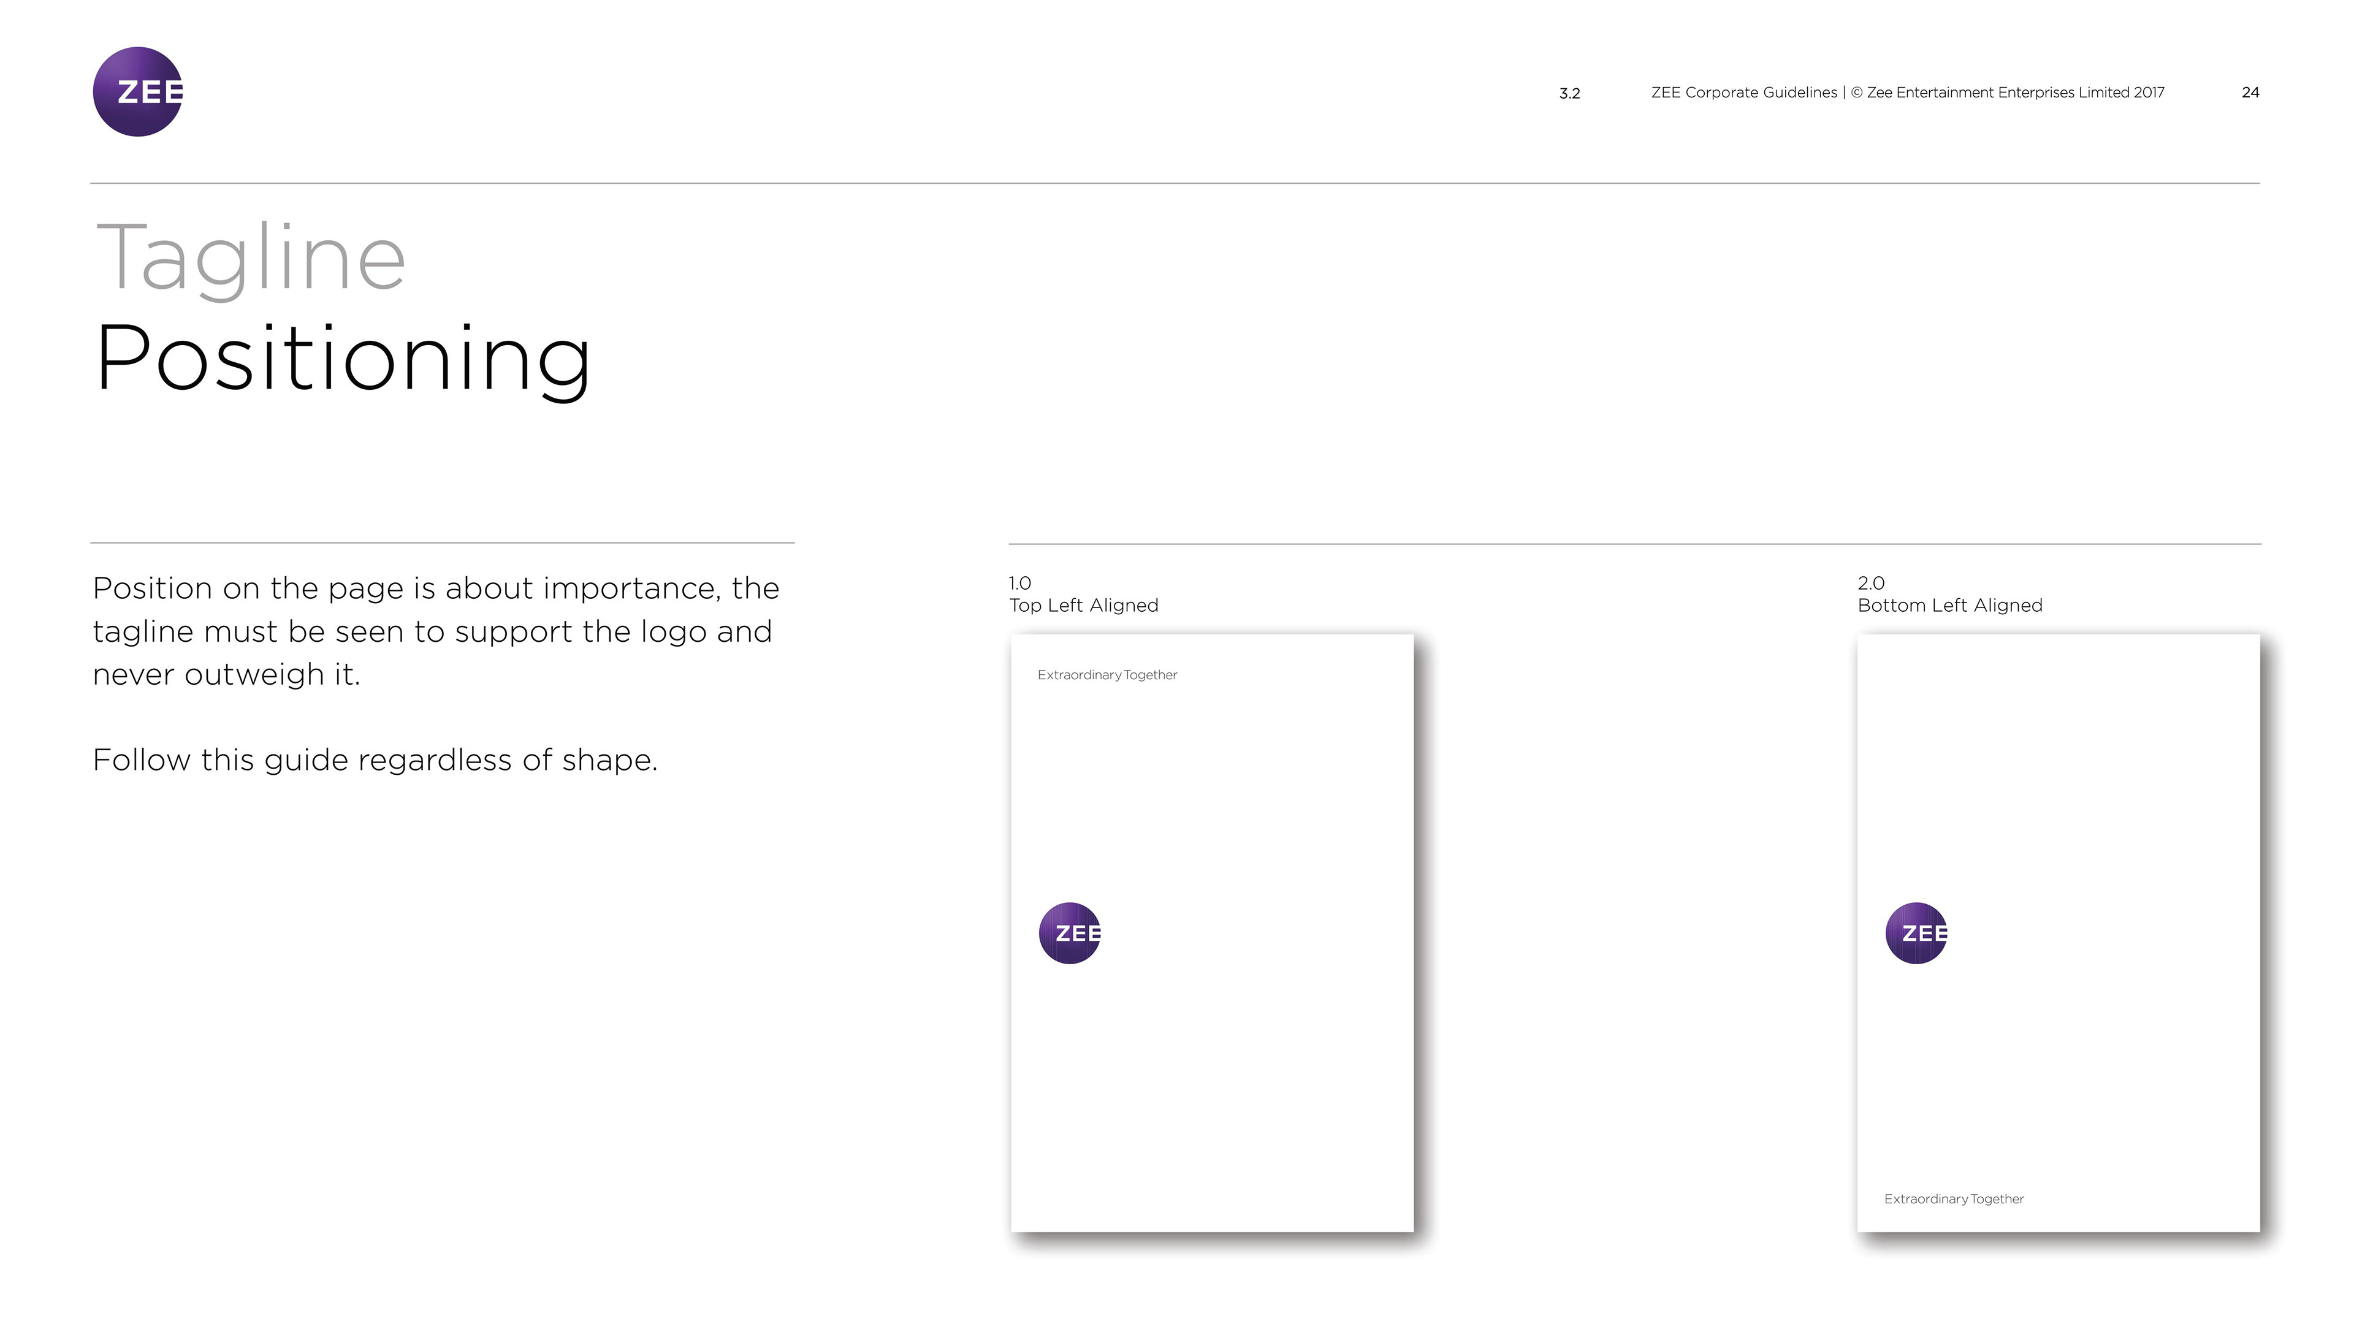Click the ZEE Corporate Guidelines copyright header text
Viewport: 2354px width, 1324px height.
coord(1907,93)
